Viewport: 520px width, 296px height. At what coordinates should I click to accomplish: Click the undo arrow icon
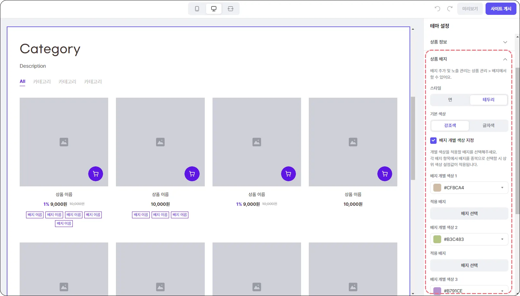[x=437, y=9]
